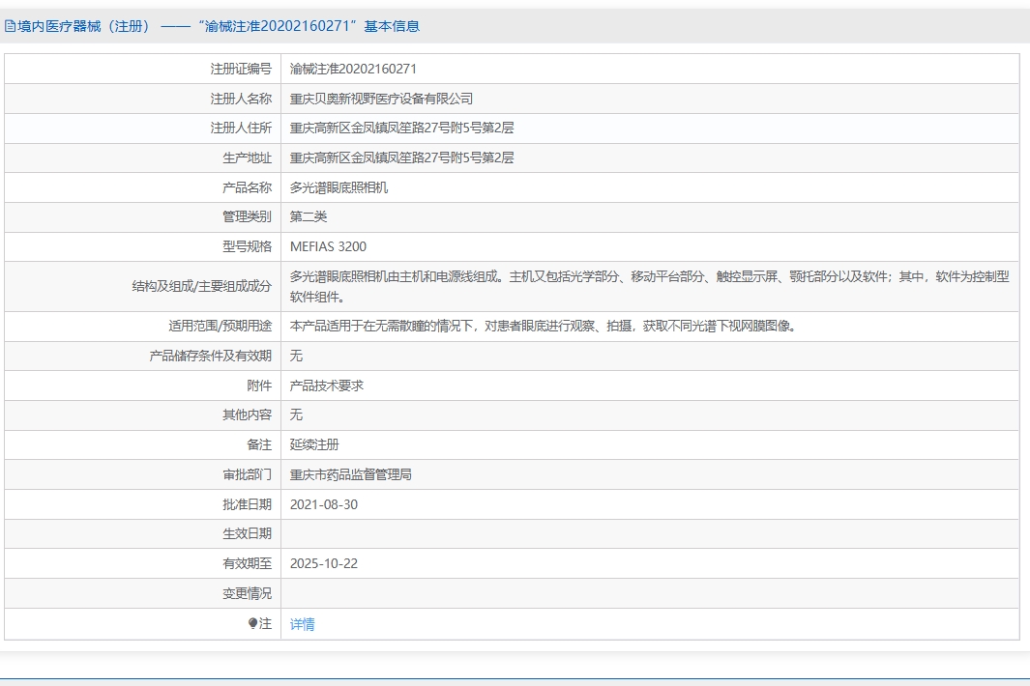
Task: Select the 无 value in the 产品储存条件及有效期 row
Action: (x=296, y=356)
